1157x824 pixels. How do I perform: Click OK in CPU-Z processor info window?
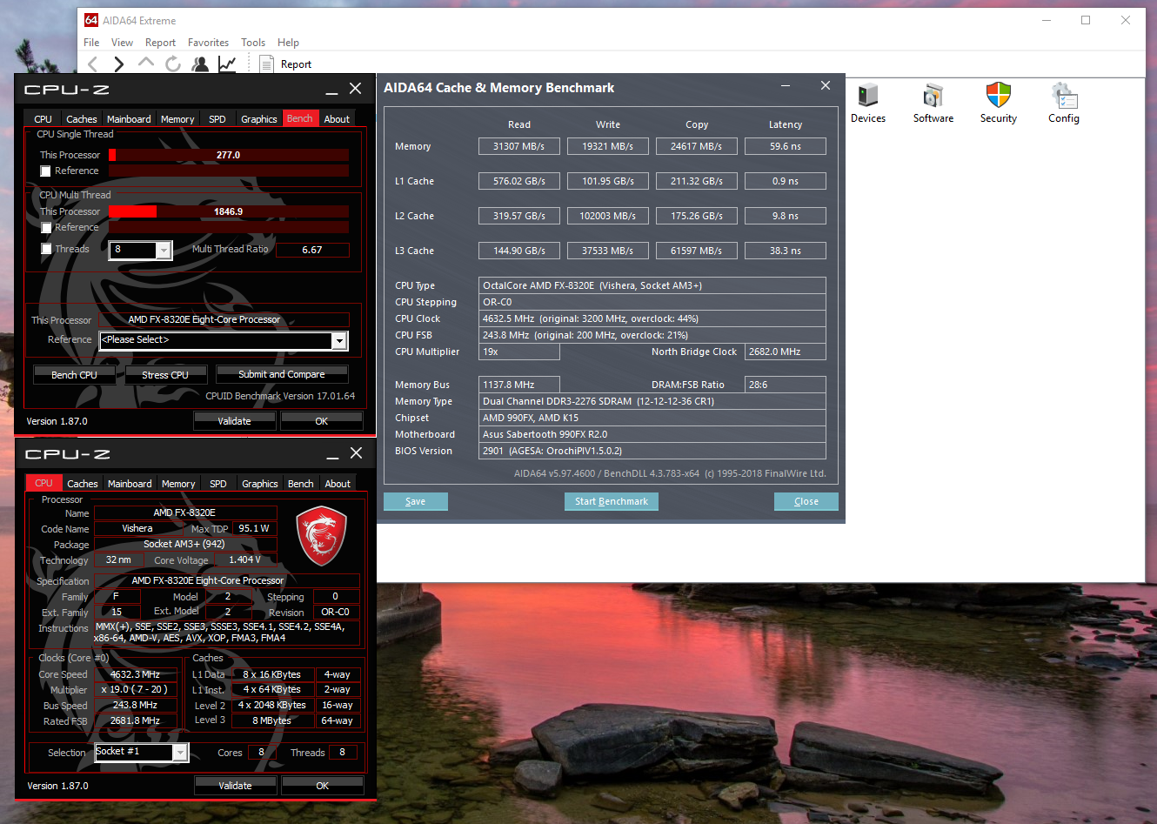coord(323,786)
